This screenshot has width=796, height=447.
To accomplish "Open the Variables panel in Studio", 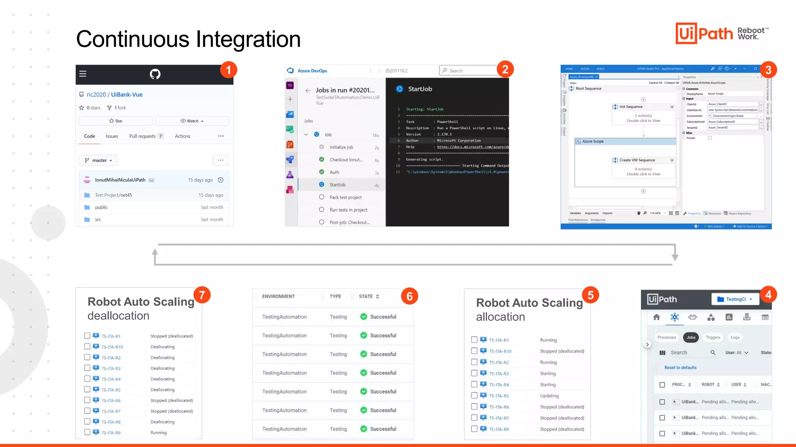I will tap(575, 213).
